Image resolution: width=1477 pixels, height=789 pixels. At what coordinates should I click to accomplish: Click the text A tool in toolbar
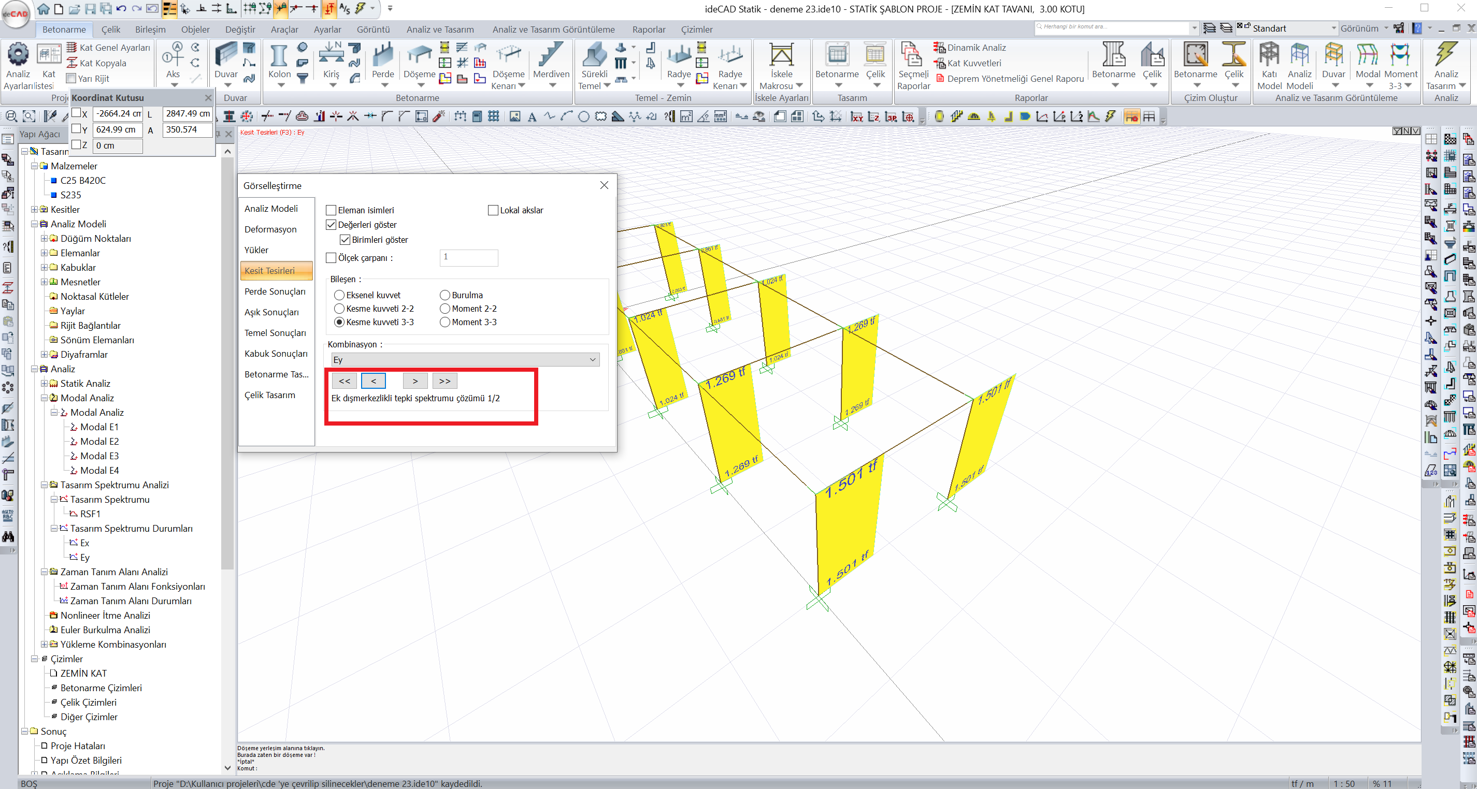coord(532,117)
